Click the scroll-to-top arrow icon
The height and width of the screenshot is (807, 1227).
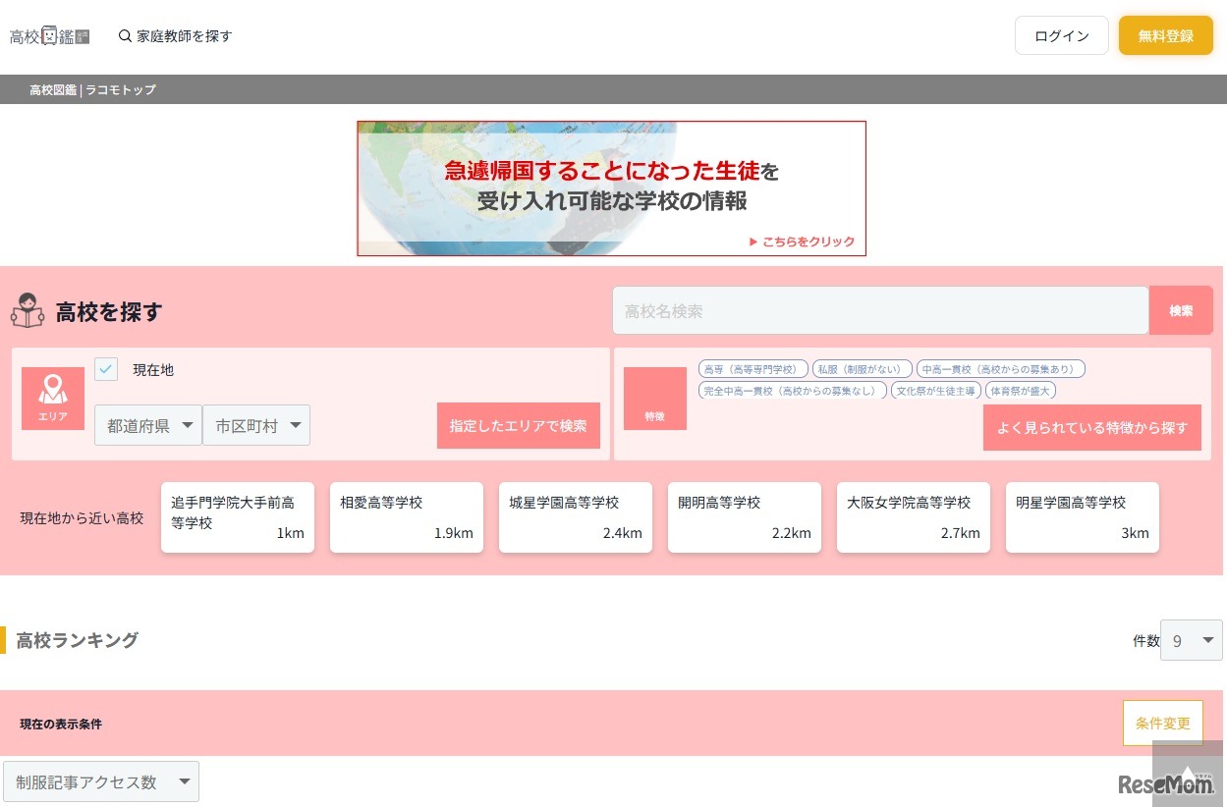pos(1188,774)
